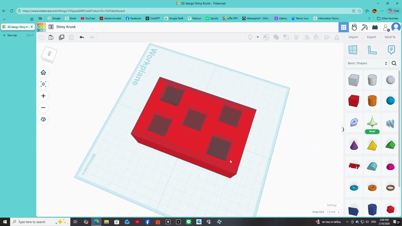The height and width of the screenshot is (226, 402).
Task: Pick the Scribble shape
Action: pyautogui.click(x=354, y=122)
